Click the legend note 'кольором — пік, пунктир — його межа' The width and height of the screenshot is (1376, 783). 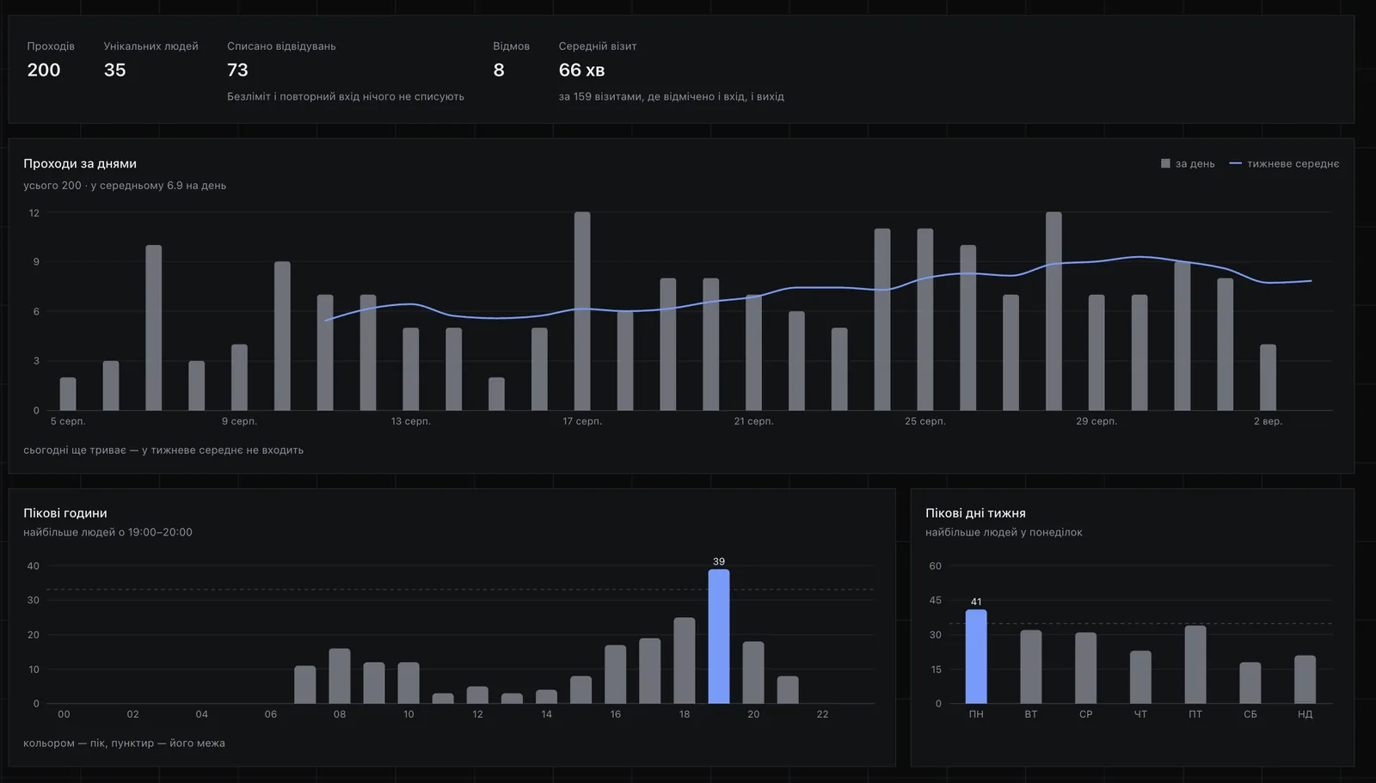tap(124, 743)
